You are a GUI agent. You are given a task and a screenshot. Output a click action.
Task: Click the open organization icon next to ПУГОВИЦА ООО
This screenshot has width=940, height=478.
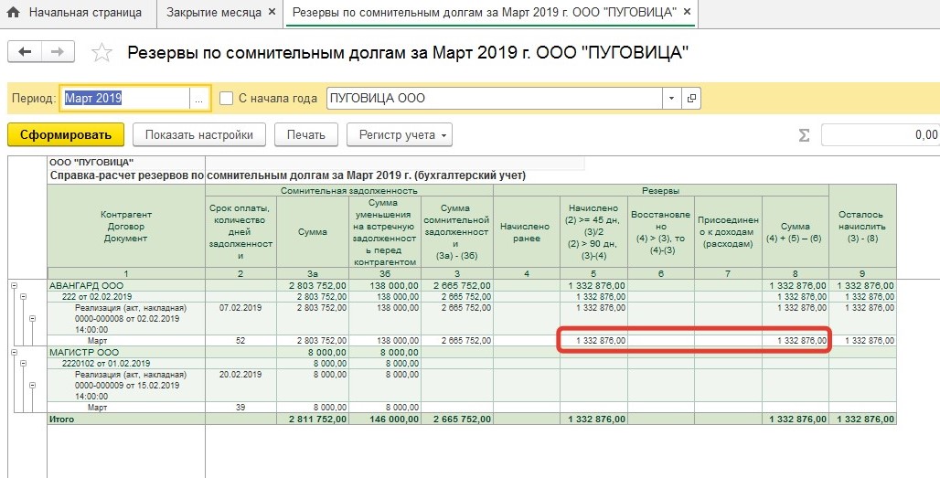coord(692,99)
